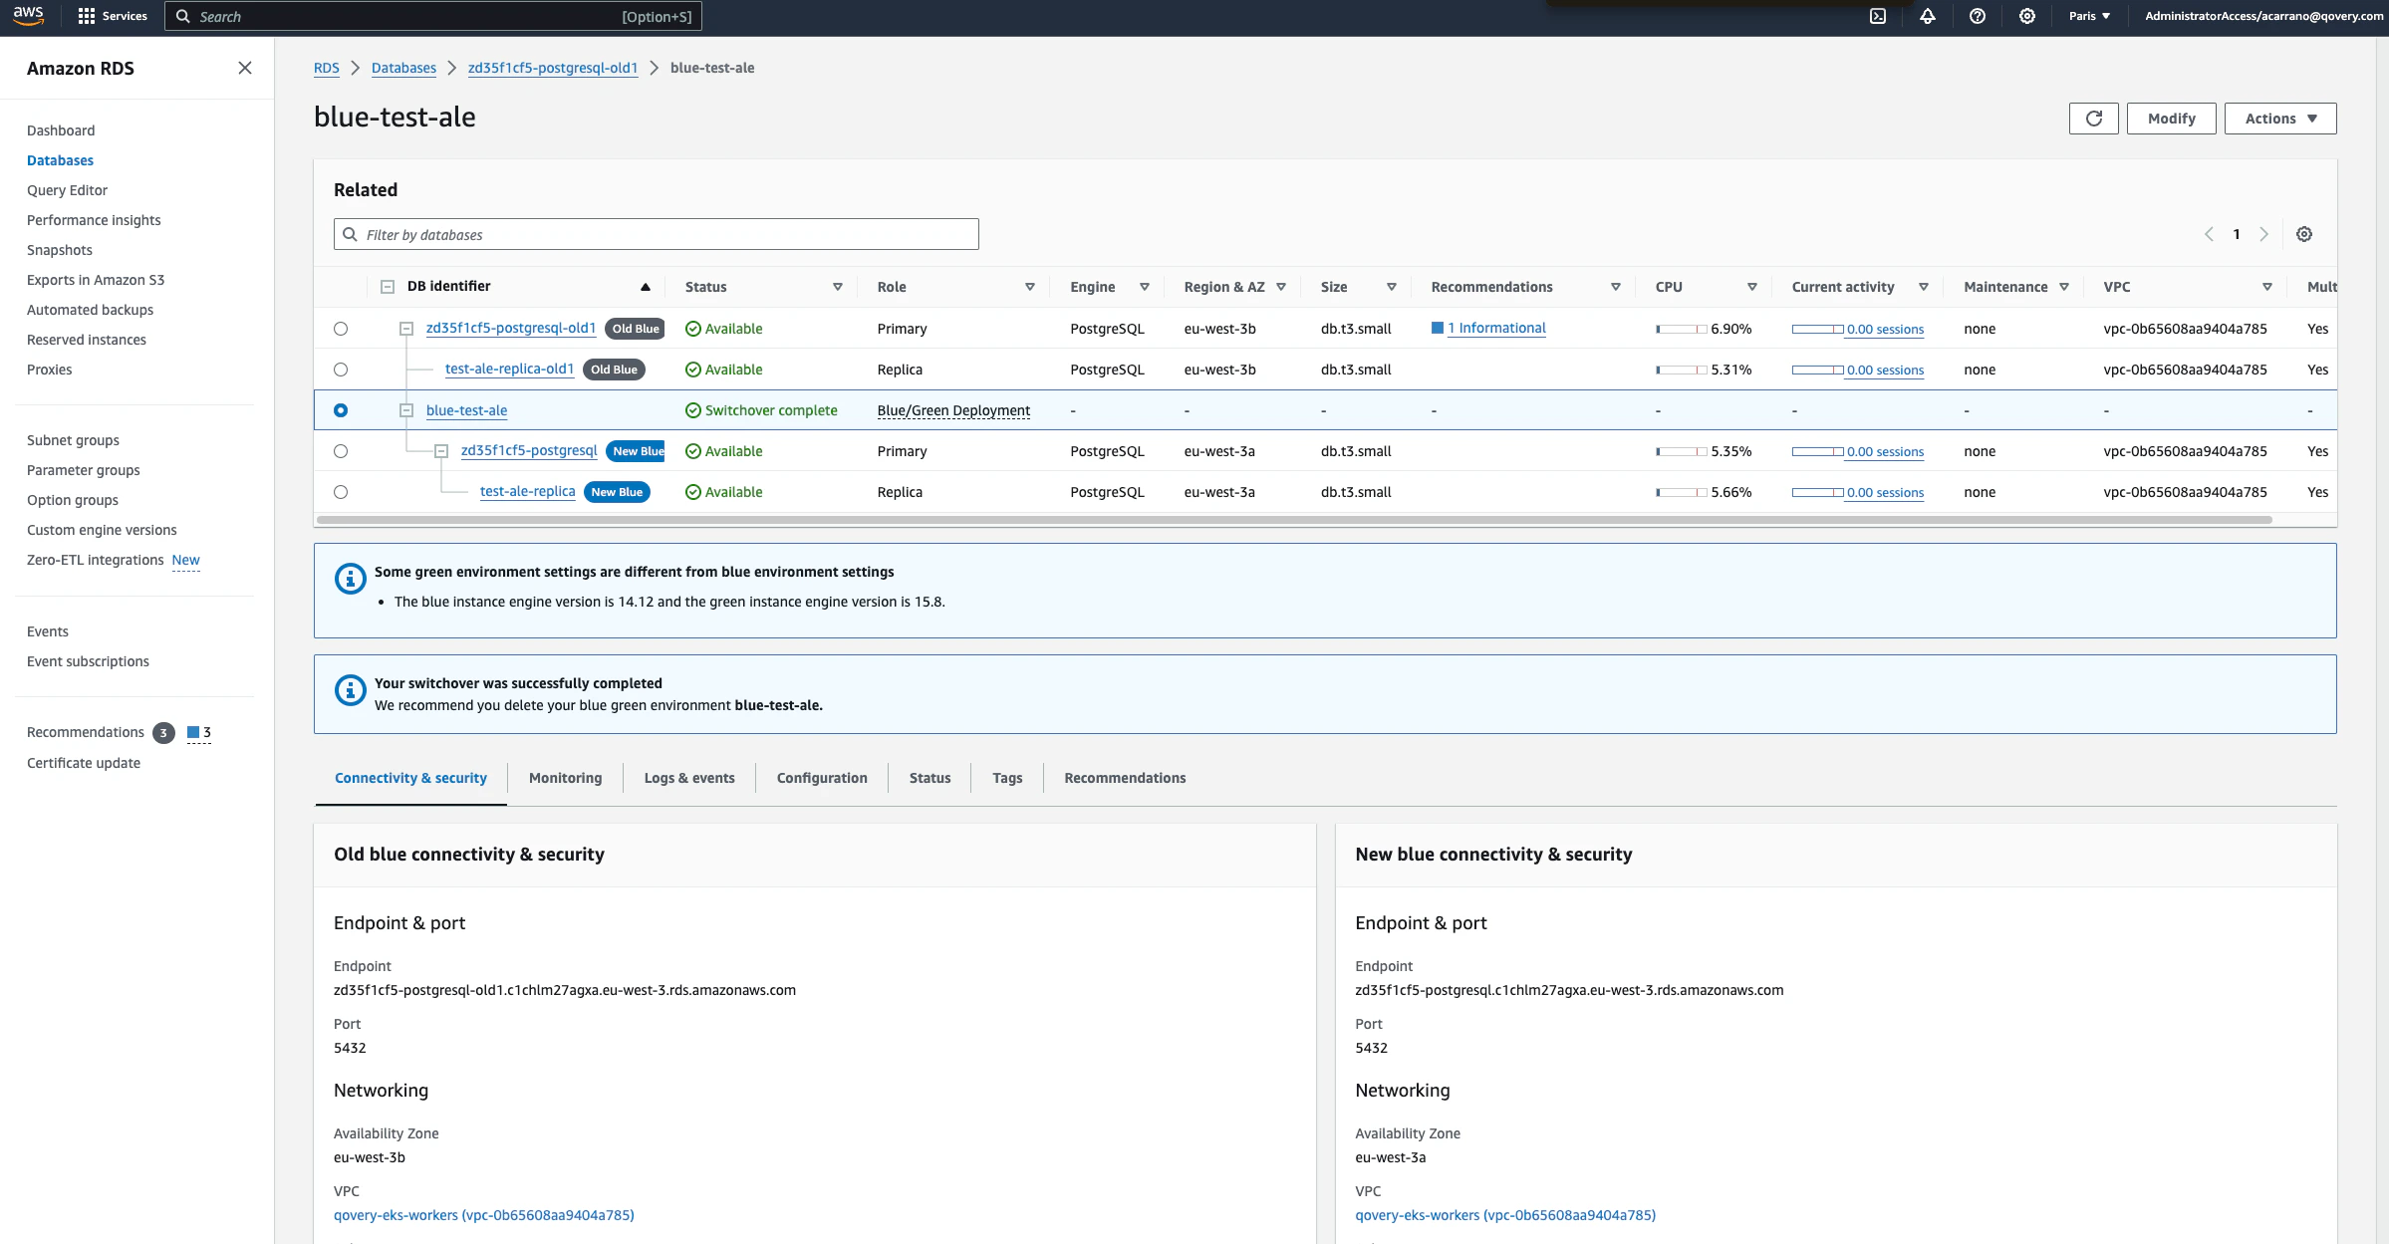This screenshot has width=2389, height=1244.
Task: Click the Modify button
Action: point(2171,119)
